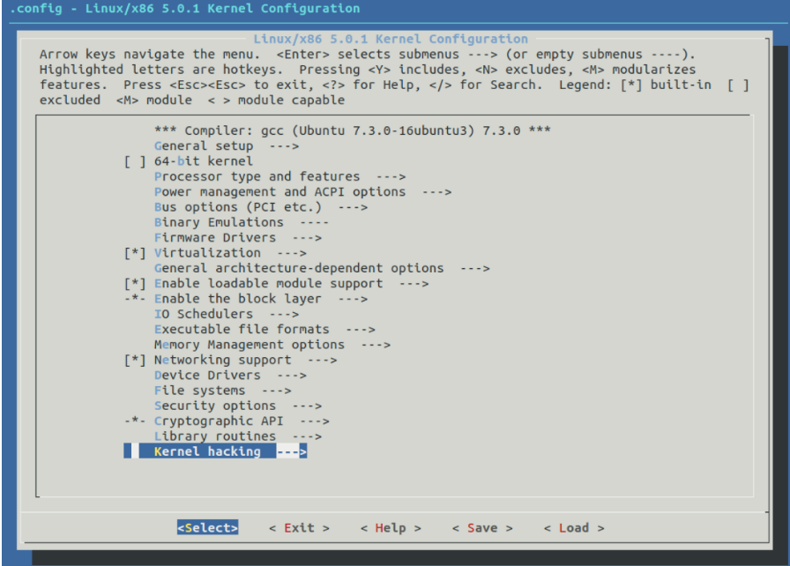Open Bus options (PCI etc.) submenu
The height and width of the screenshot is (566, 790).
click(260, 207)
